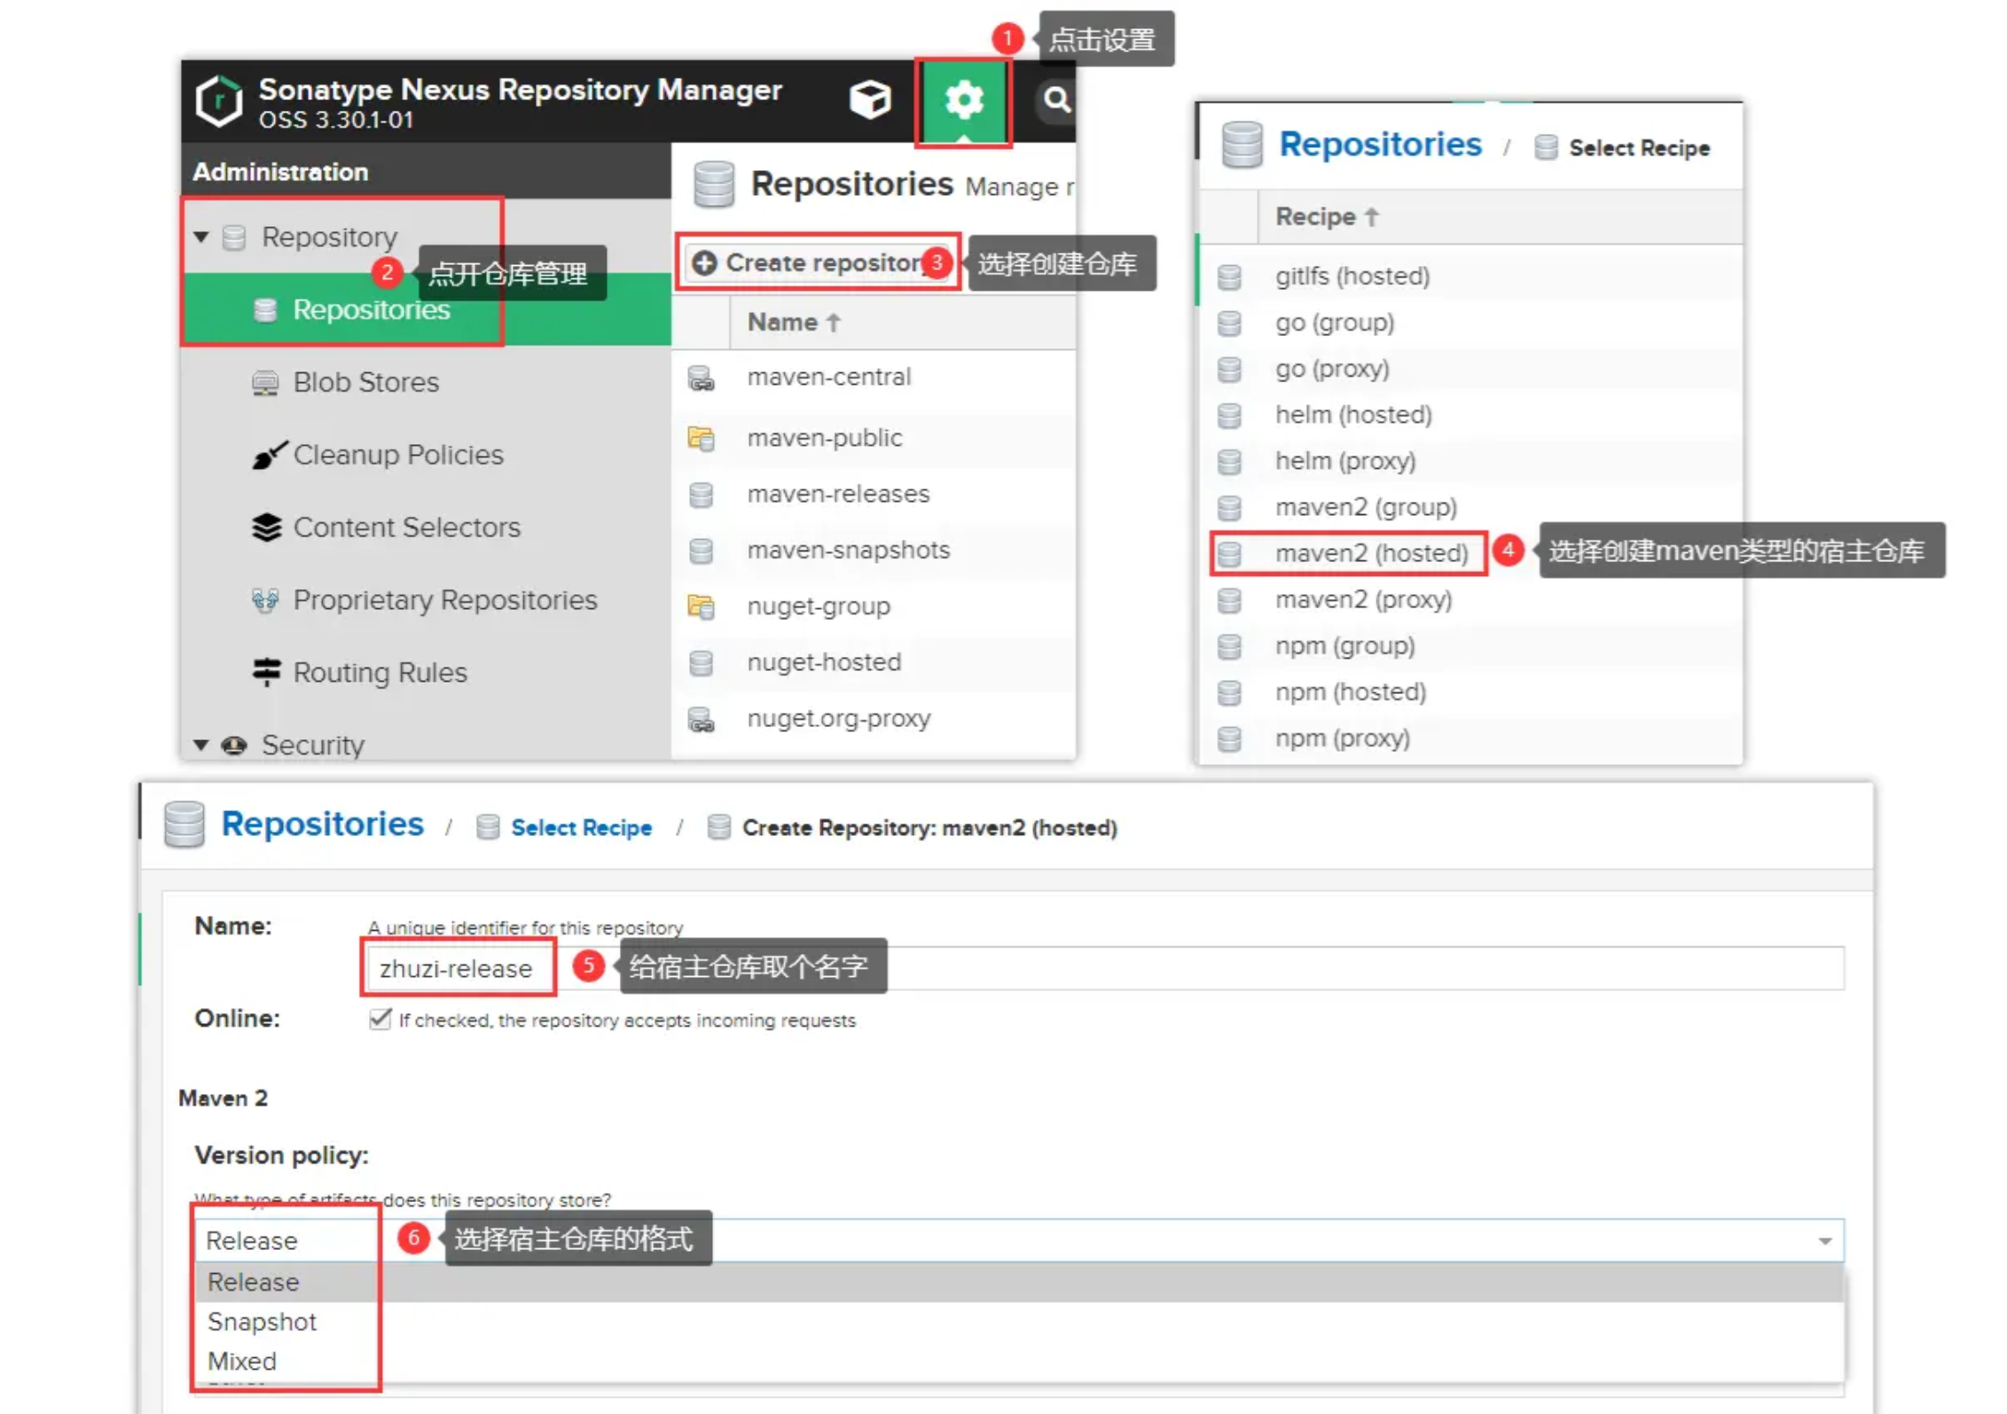
Task: Click Select Recipe breadcrumb in create form
Action: tap(581, 828)
